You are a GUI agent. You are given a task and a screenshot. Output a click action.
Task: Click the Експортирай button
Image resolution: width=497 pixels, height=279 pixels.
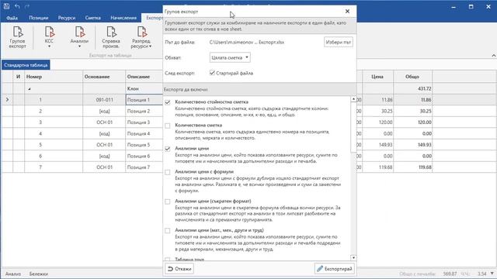(x=335, y=269)
